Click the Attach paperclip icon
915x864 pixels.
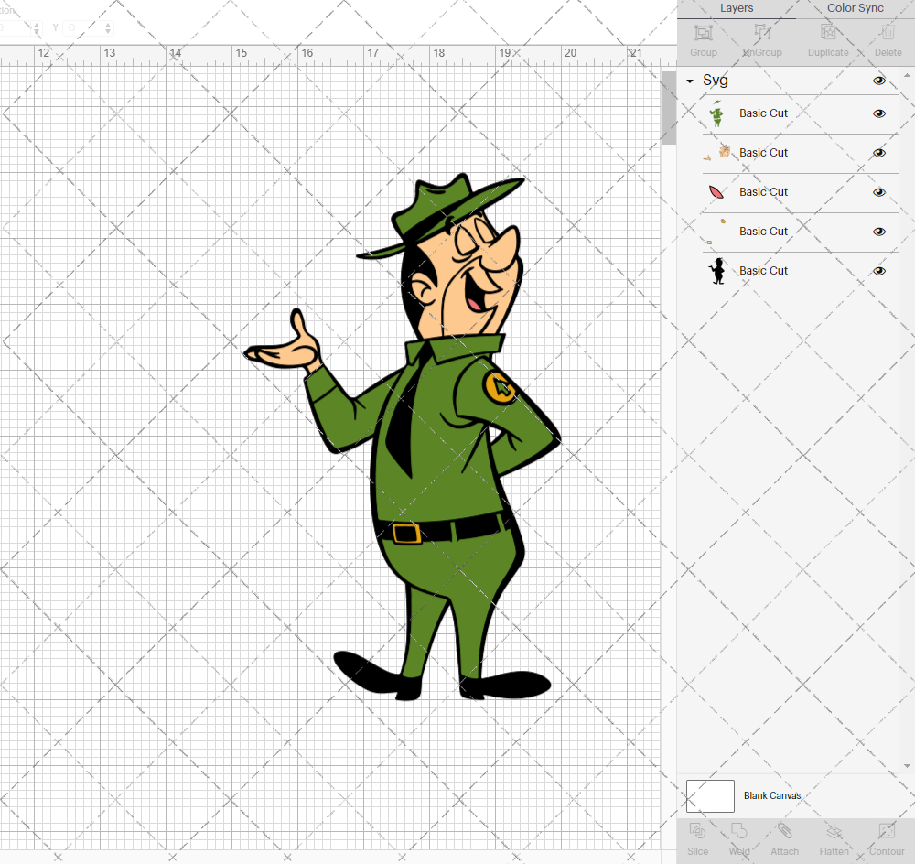(784, 831)
